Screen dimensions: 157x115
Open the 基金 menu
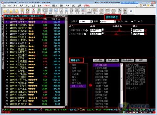coord(33,5)
